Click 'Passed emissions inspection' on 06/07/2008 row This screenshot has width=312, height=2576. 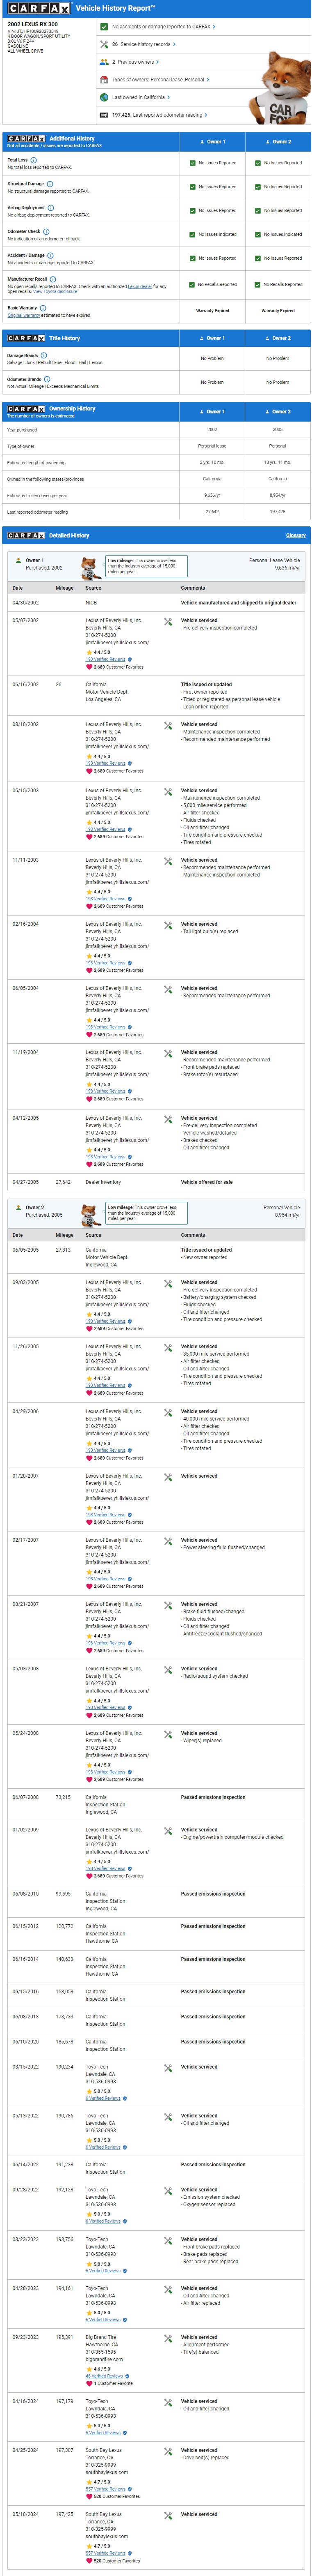[x=213, y=1797]
